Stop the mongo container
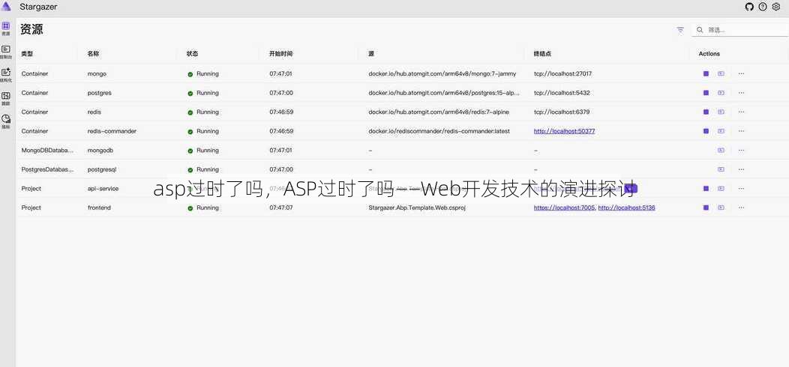Viewport: 789px width, 367px height. 706,73
